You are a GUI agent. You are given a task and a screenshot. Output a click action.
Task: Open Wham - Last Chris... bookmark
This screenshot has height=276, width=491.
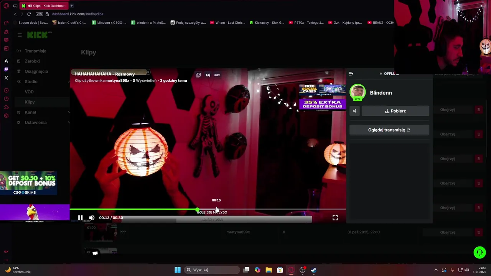pyautogui.click(x=227, y=23)
